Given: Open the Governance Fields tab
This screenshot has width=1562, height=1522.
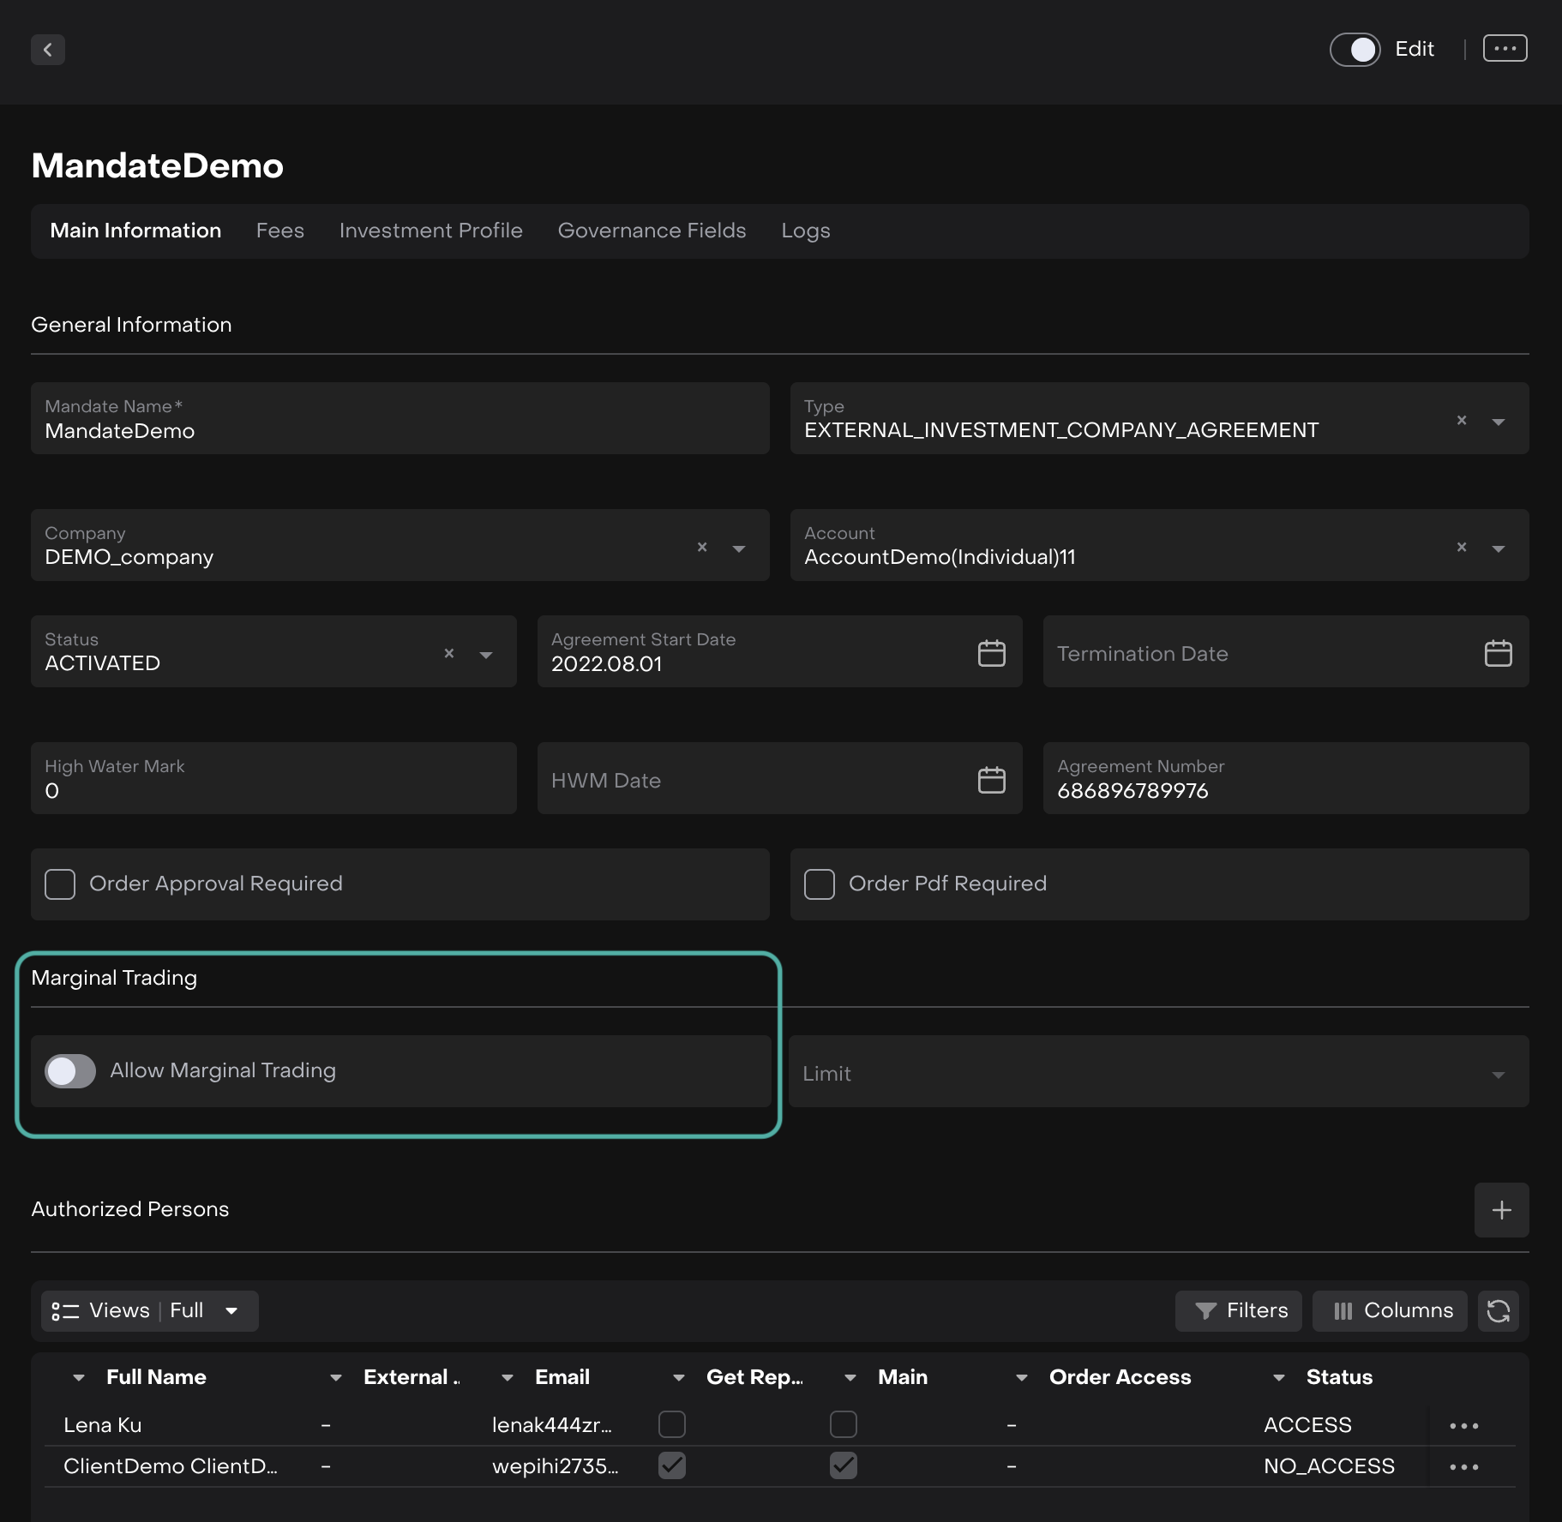Looking at the screenshot, I should [652, 231].
